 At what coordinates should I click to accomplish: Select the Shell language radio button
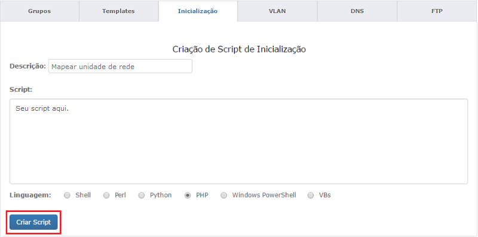pos(67,196)
